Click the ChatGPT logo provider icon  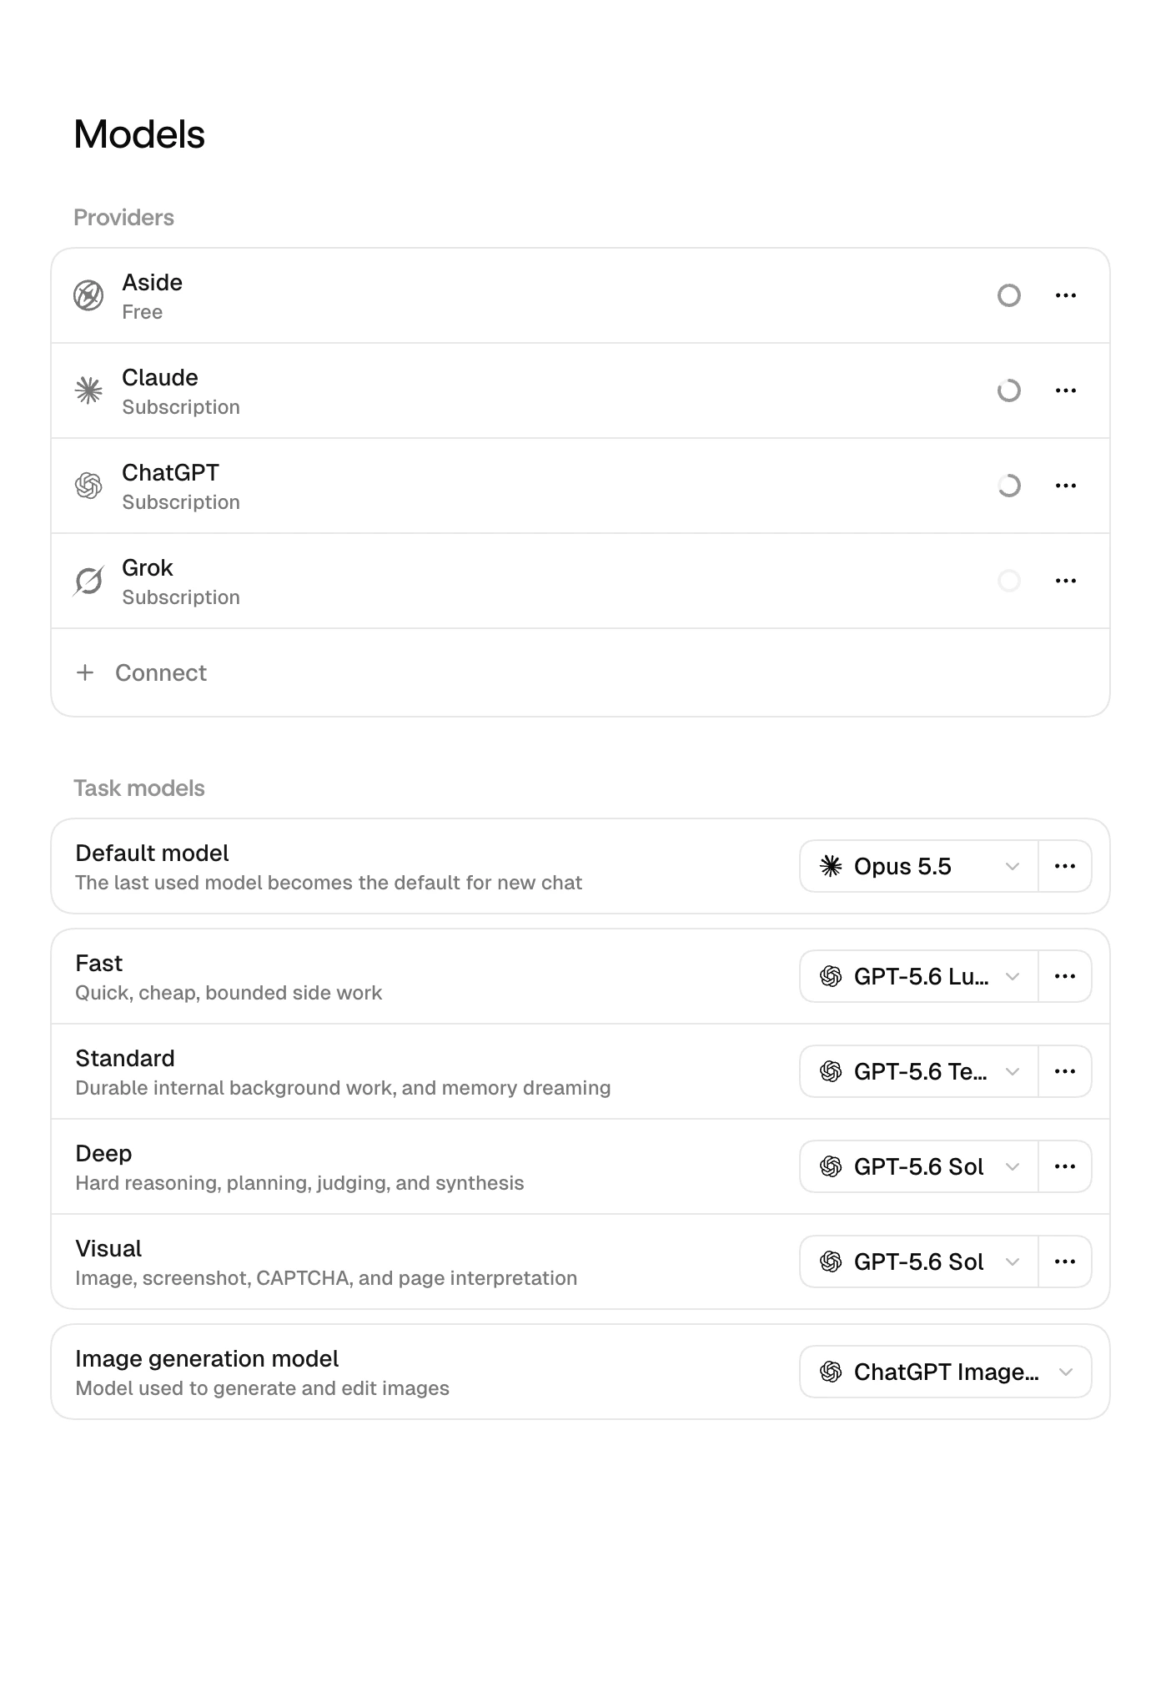click(88, 486)
